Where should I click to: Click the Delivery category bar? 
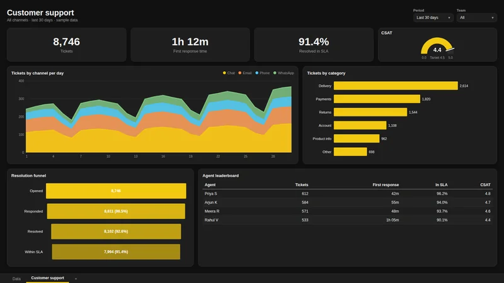[396, 86]
